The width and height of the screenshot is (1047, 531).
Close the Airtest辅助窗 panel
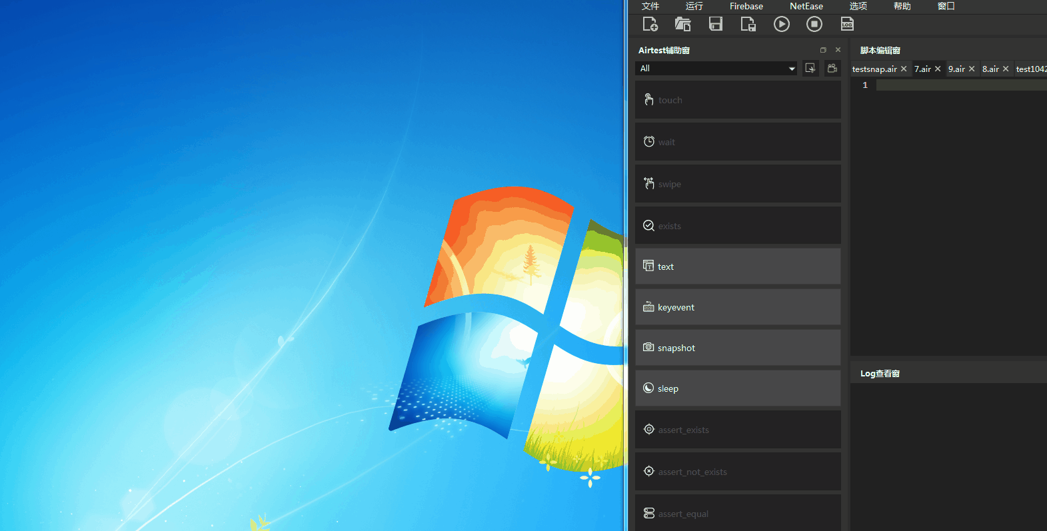tap(838, 50)
